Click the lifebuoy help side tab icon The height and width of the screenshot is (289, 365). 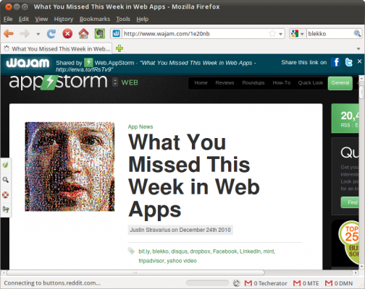click(6, 194)
